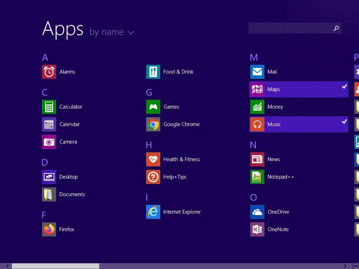359x269 pixels.
Task: Click the 'OneDrive' label text
Action: tap(278, 212)
